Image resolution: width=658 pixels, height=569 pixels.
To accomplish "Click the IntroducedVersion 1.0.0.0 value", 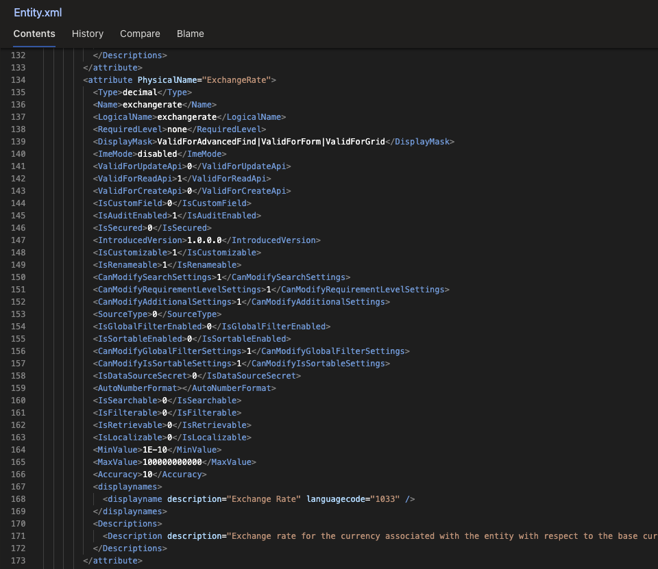I will (x=204, y=240).
